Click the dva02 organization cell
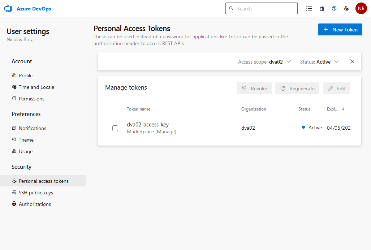 (x=248, y=128)
